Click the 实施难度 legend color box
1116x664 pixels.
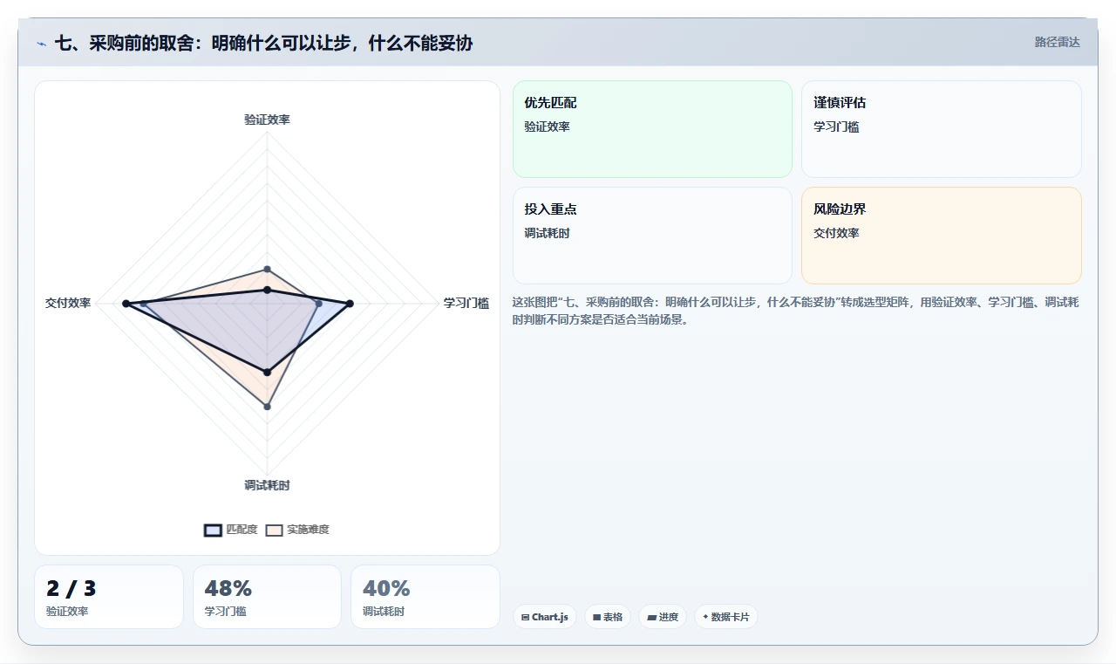coord(274,530)
